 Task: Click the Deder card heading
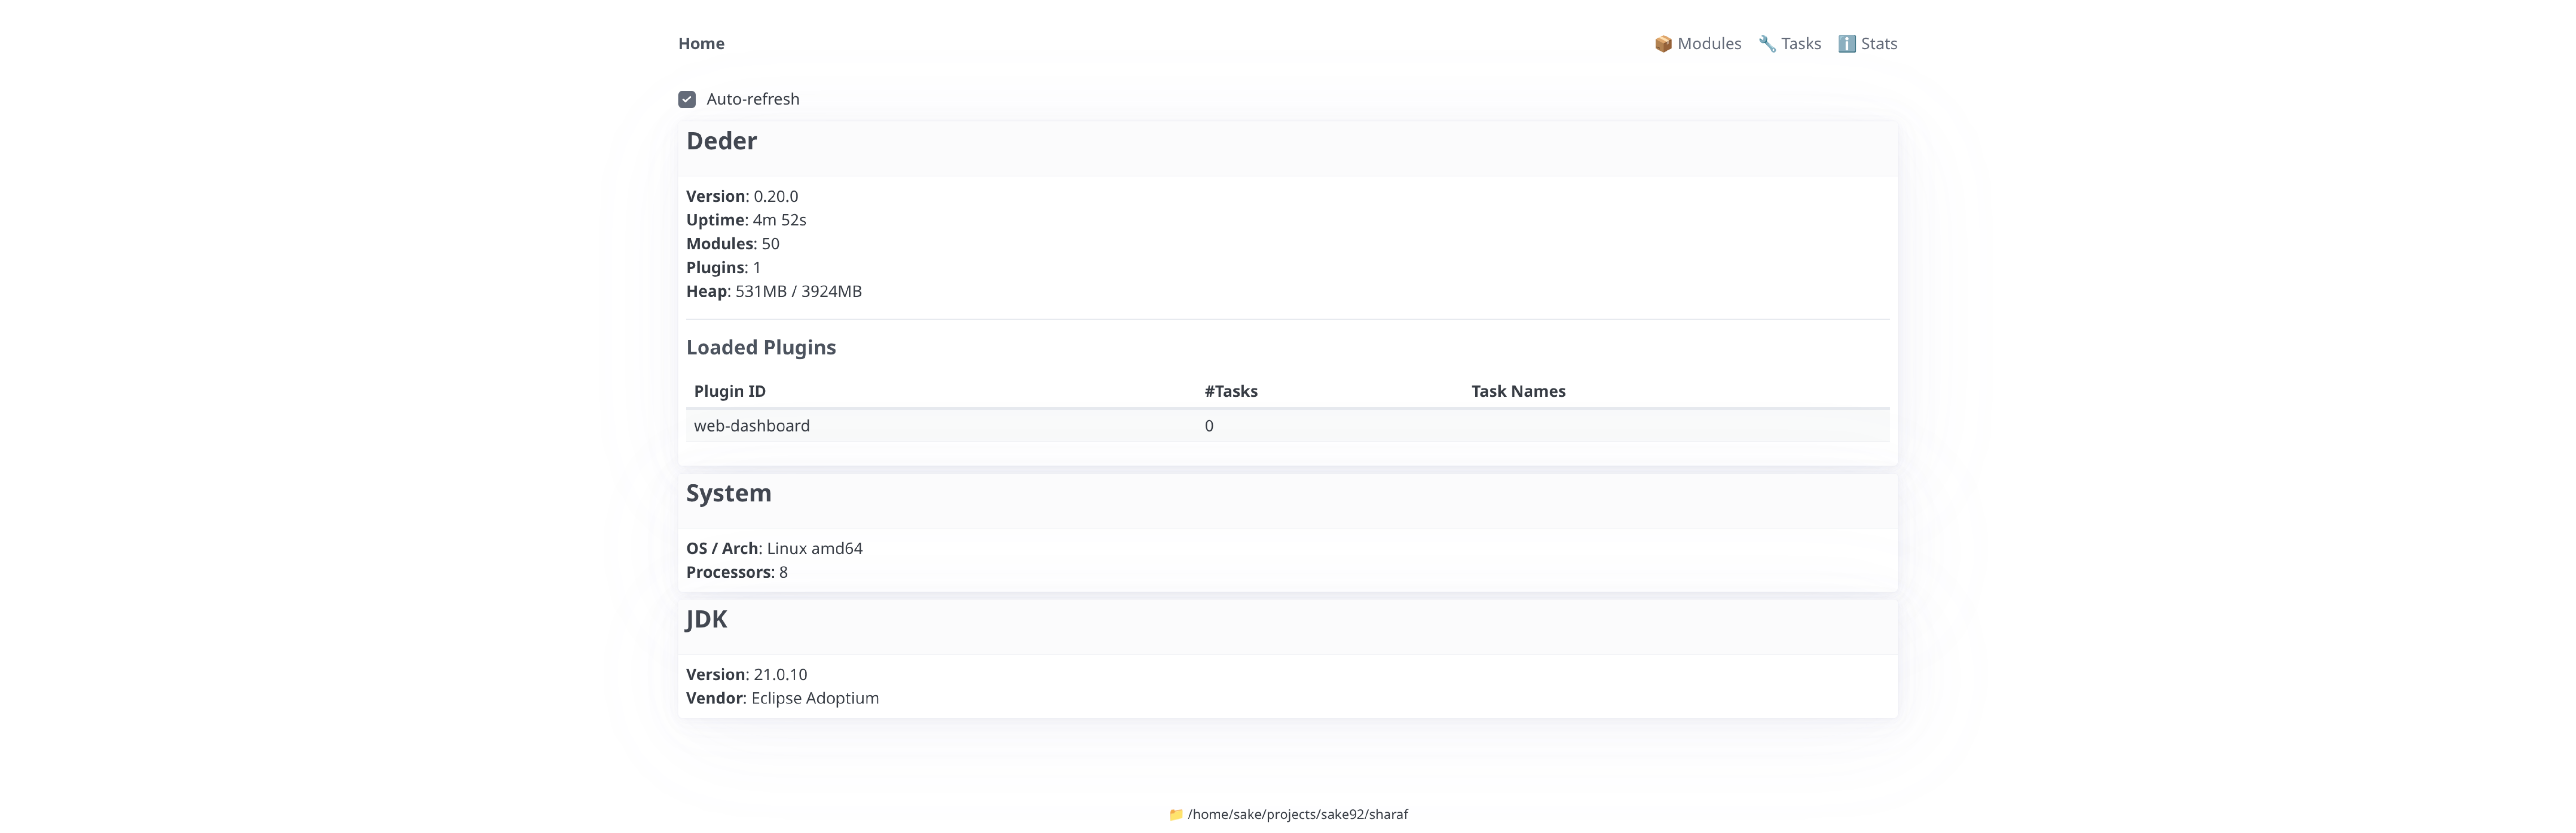721,141
